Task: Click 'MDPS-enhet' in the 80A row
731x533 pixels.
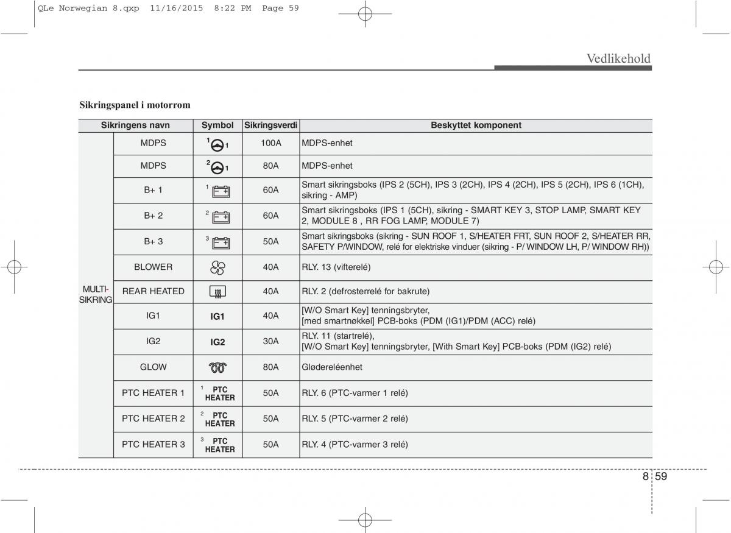Action: pos(327,166)
